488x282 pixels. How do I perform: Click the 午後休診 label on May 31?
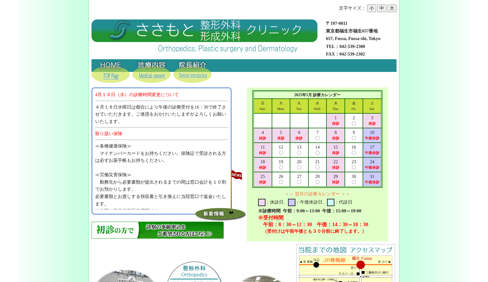pos(372,182)
